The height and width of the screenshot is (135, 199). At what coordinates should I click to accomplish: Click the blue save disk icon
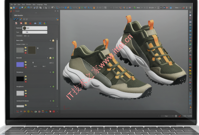(x=14, y=8)
